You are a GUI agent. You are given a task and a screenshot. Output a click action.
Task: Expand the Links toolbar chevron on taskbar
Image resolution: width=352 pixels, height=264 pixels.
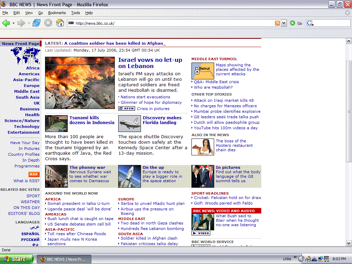295,257
